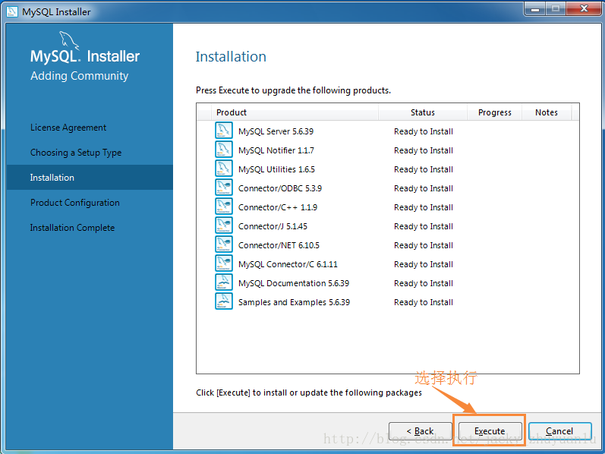Go to Choosing a Setup Type step

76,153
